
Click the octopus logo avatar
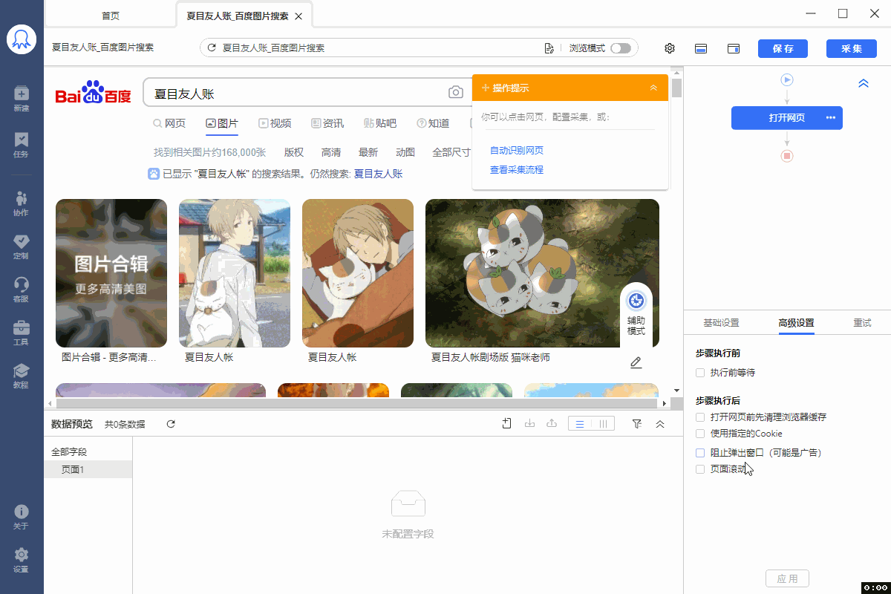click(22, 39)
